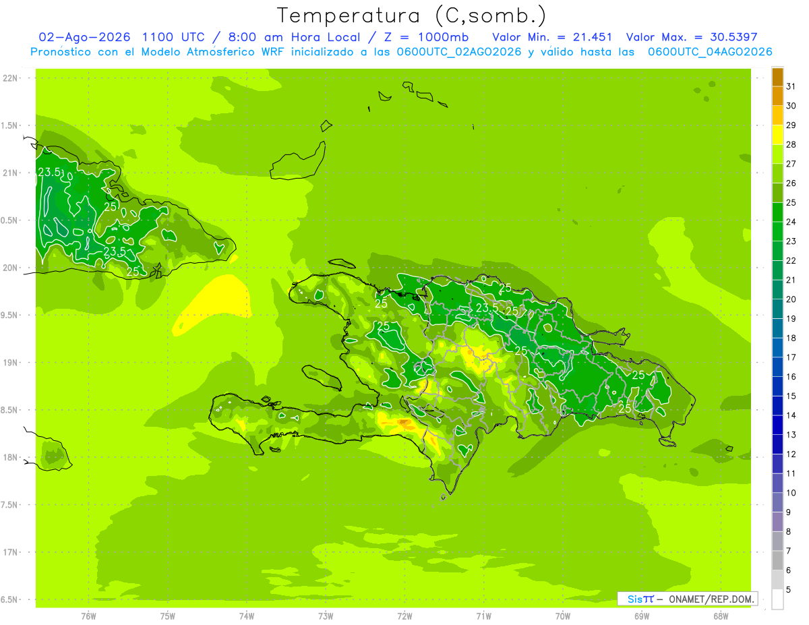Click the title "Temperatura (C,somb.)"
Image resolution: width=809 pixels, height=625 pixels.
click(x=412, y=16)
